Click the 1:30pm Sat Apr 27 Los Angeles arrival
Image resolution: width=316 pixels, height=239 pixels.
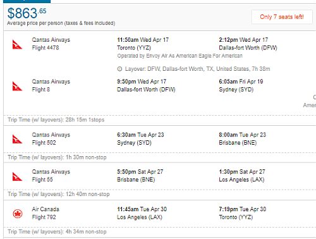(x=242, y=175)
